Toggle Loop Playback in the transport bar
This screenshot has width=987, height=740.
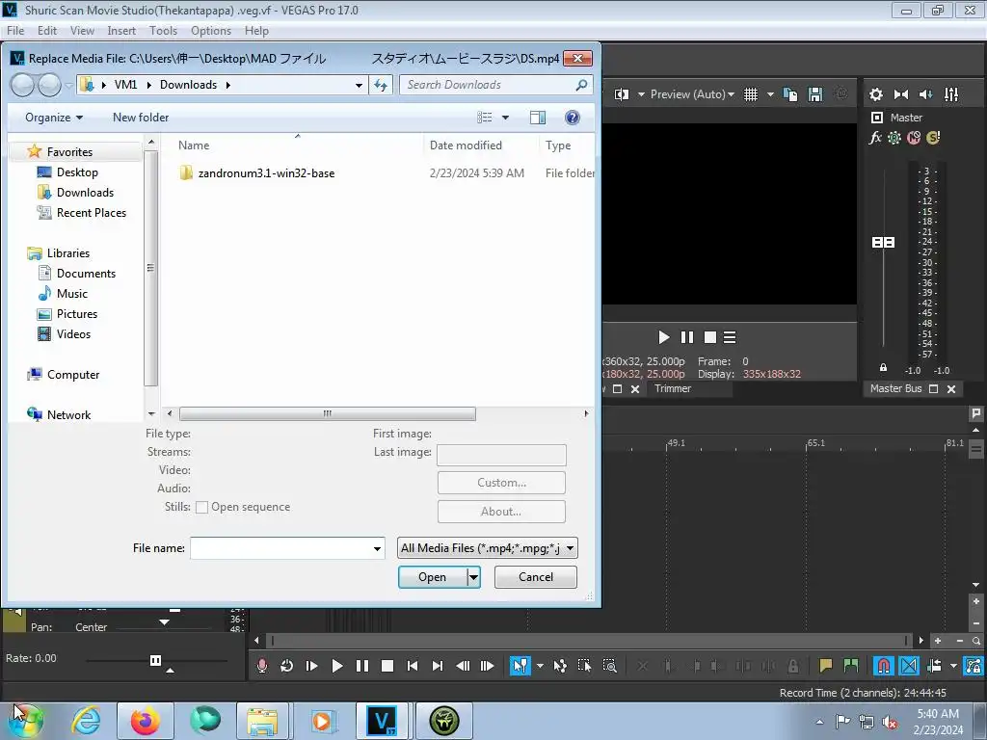(286, 666)
